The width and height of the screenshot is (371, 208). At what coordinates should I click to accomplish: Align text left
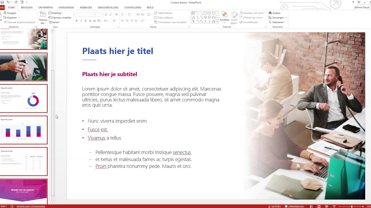(x=122, y=21)
